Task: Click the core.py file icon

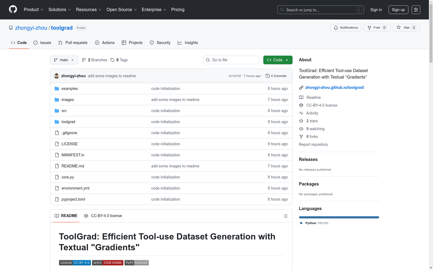Action: [57, 177]
